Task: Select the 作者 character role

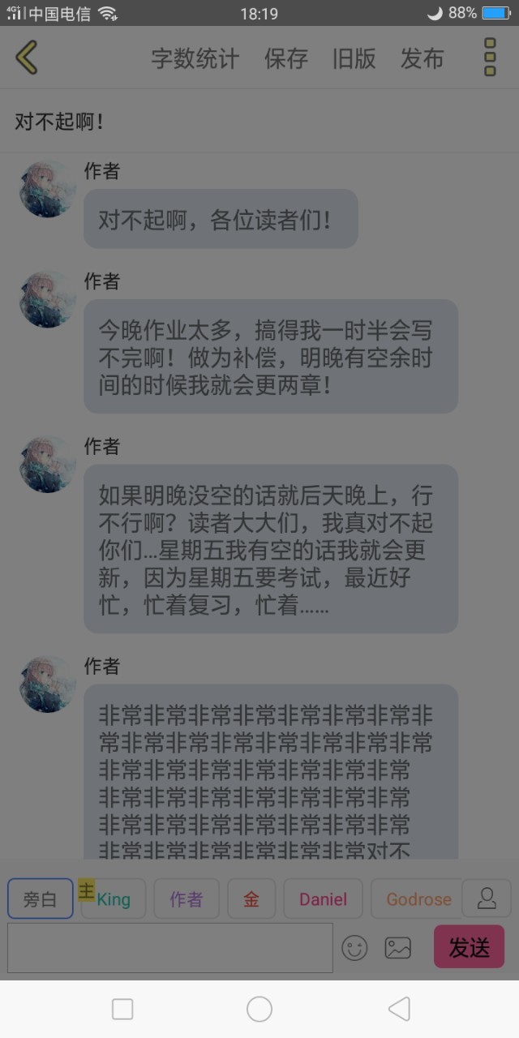Action: pos(187,899)
